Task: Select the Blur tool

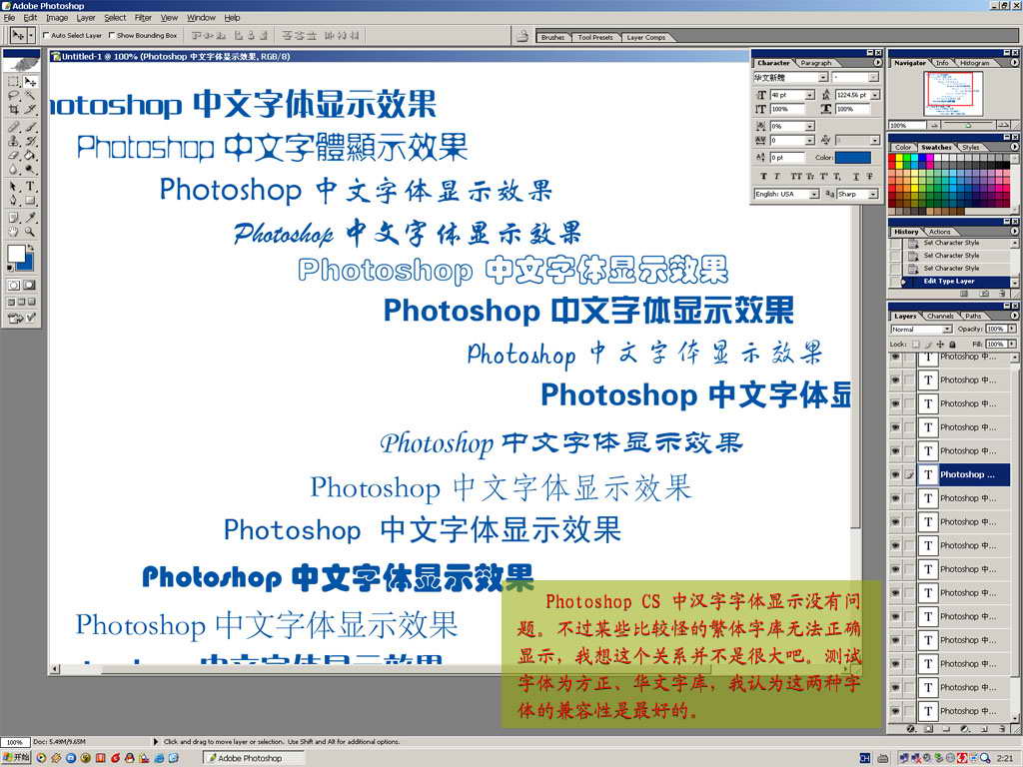Action: coord(13,169)
